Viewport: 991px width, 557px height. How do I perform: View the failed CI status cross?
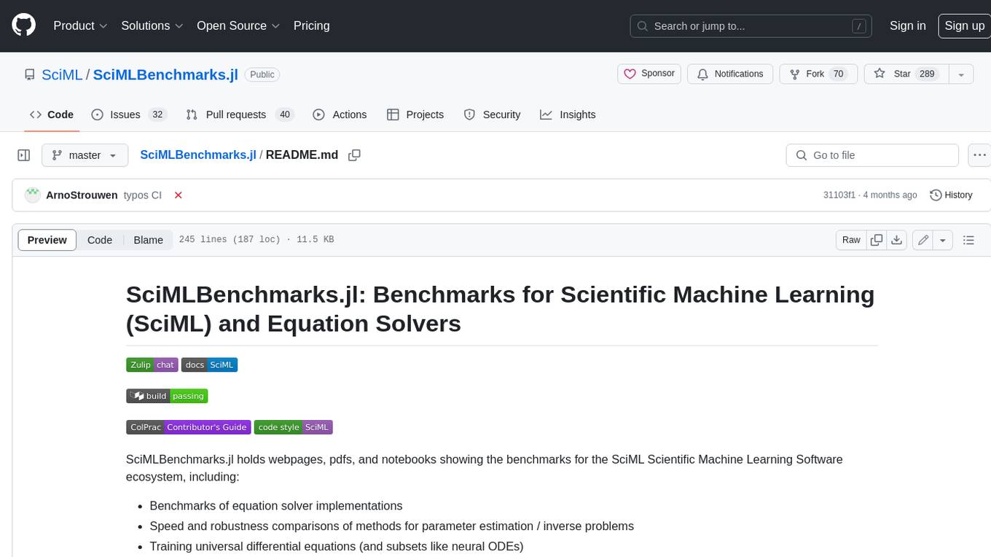tap(178, 195)
